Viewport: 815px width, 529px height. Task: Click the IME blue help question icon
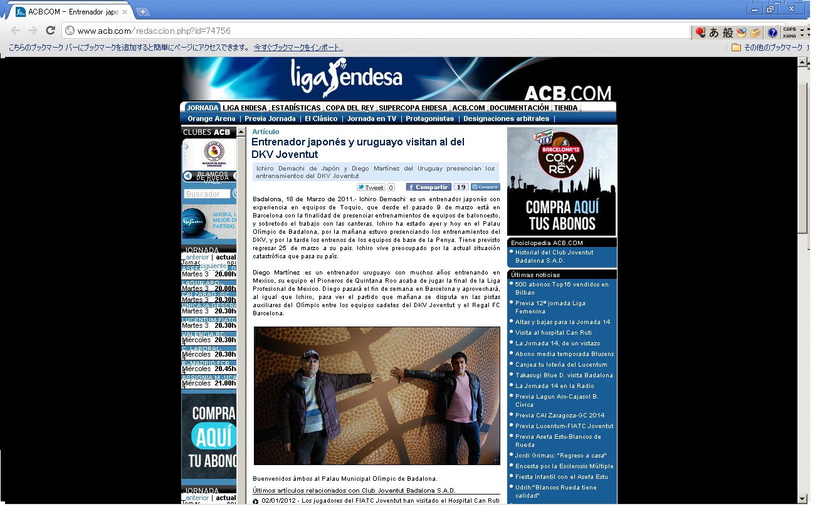[x=772, y=33]
